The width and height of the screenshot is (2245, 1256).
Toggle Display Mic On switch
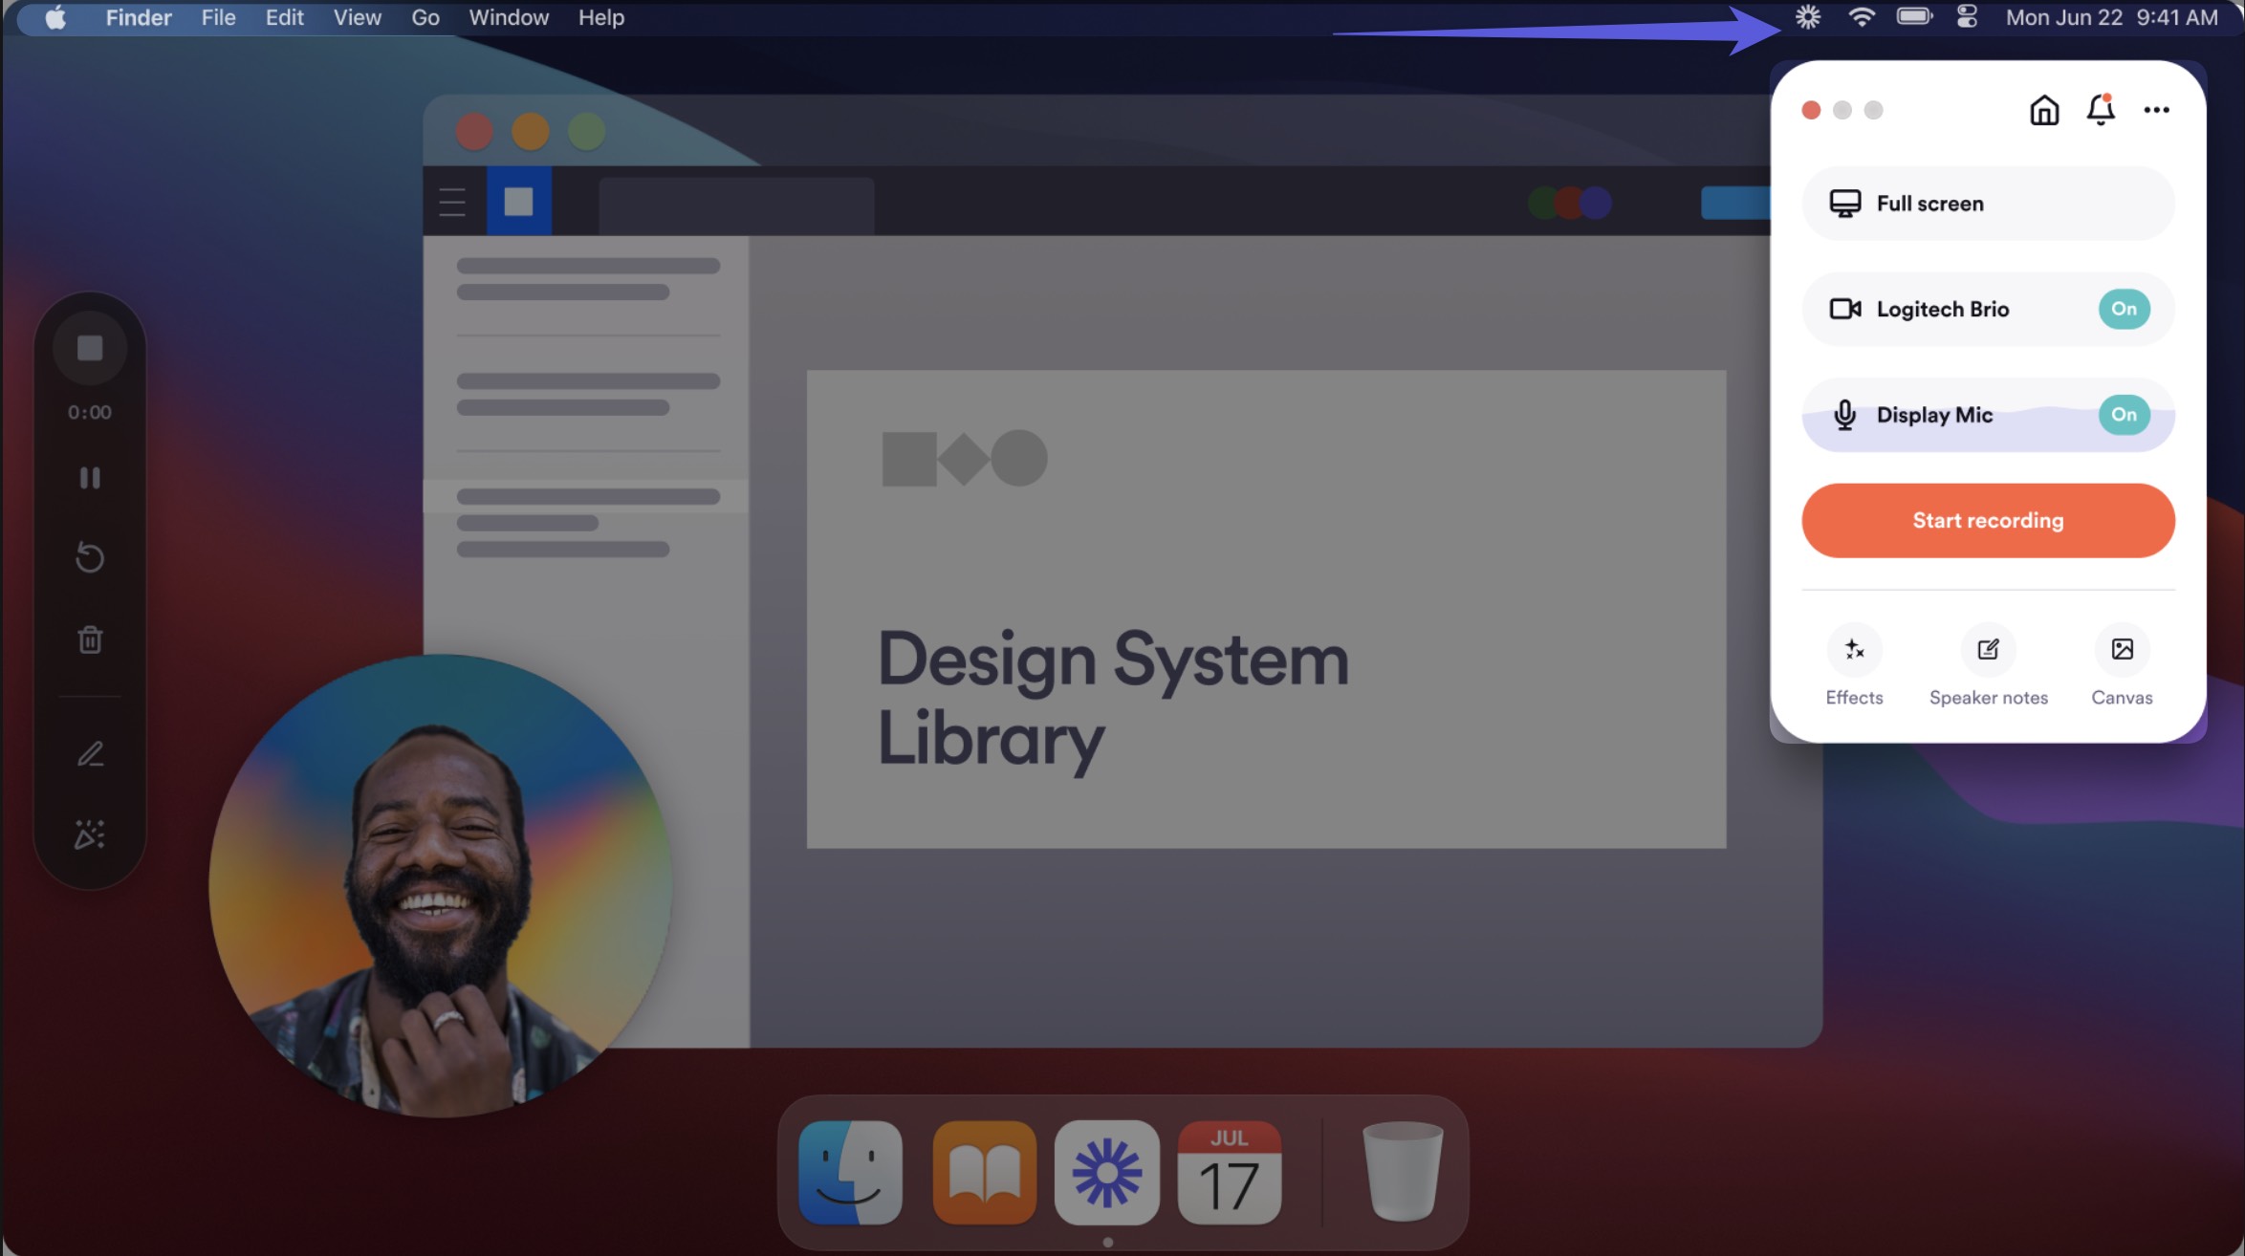[2124, 415]
